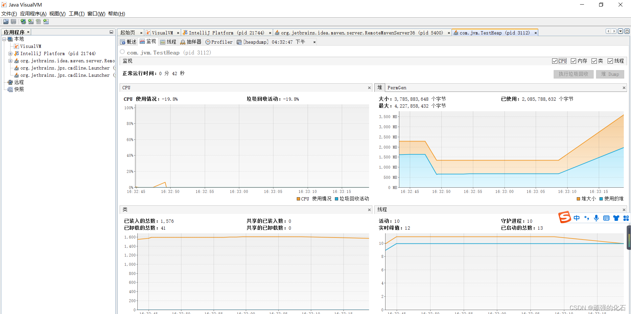Click the 使用的堆 blue legend swatch
Viewport: 631px width, 314px height.
601,199
